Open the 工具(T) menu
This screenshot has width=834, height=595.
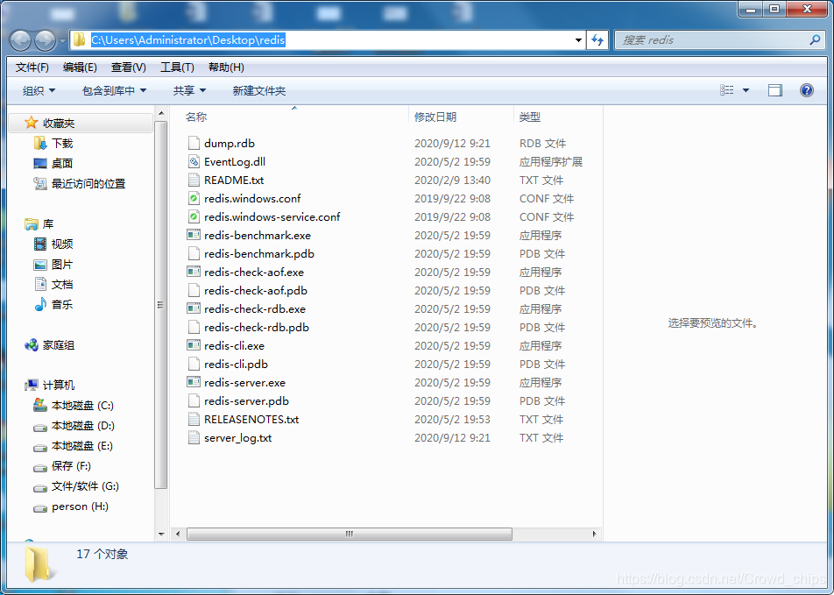tap(177, 67)
